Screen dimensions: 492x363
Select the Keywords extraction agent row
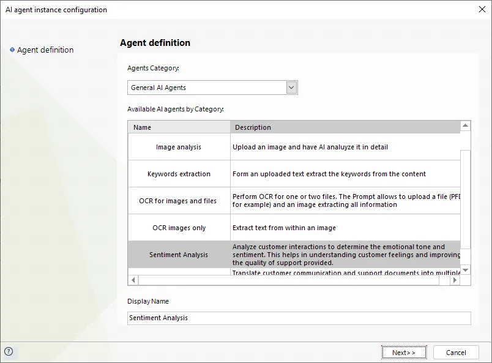pyautogui.click(x=294, y=174)
